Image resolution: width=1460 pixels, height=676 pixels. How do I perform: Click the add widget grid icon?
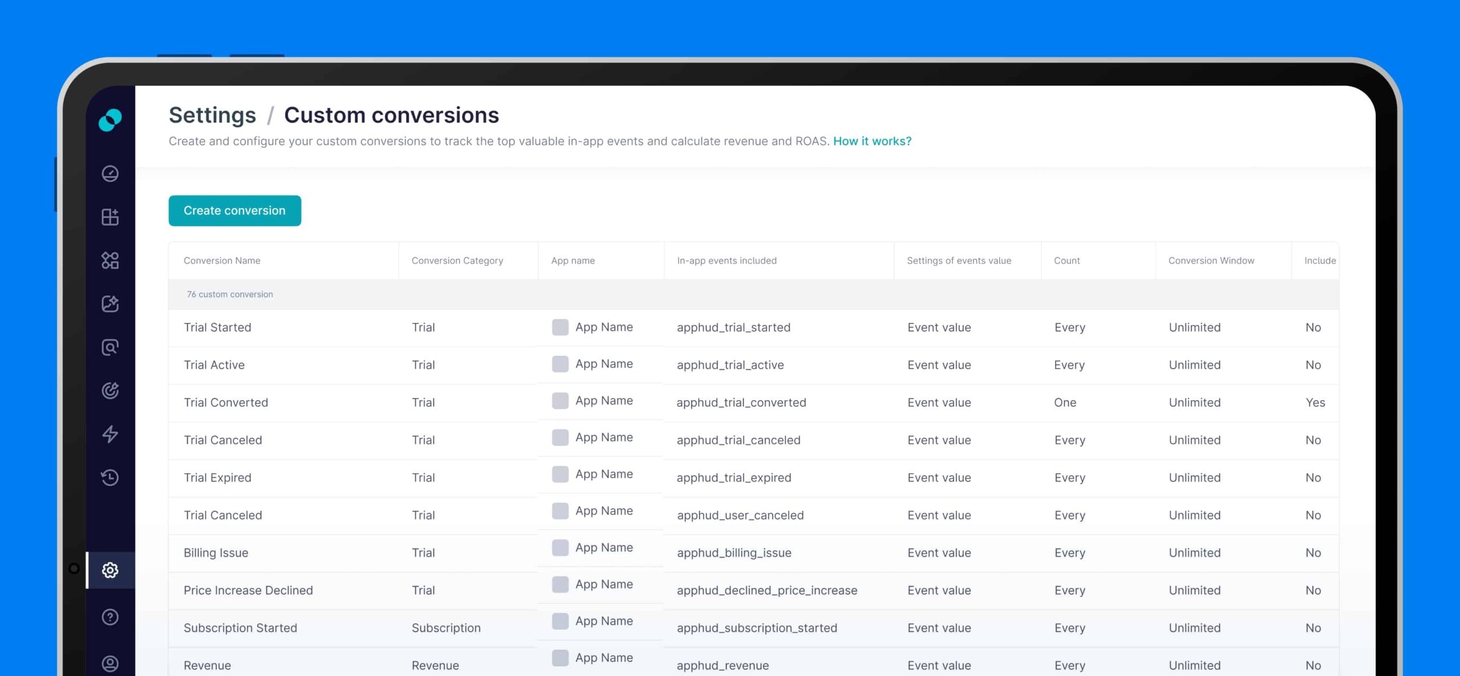pyautogui.click(x=110, y=217)
